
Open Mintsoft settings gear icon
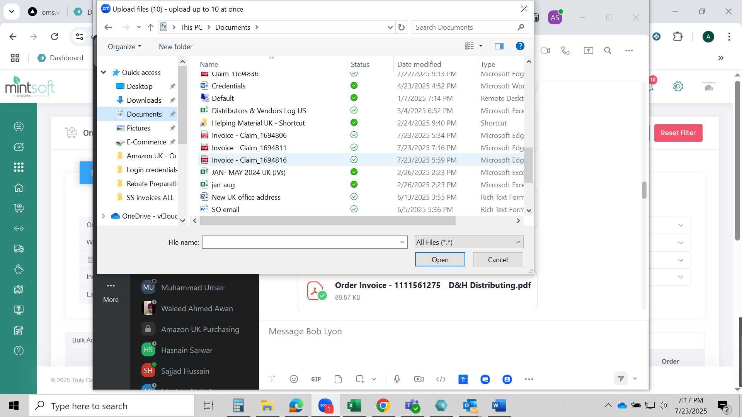(x=678, y=86)
